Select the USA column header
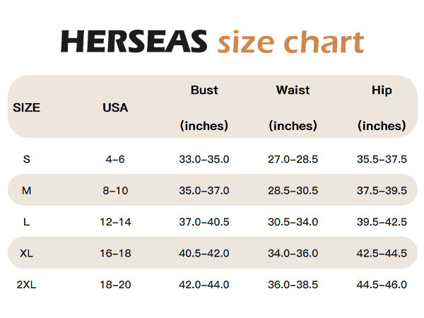424x318 pixels. (x=115, y=108)
